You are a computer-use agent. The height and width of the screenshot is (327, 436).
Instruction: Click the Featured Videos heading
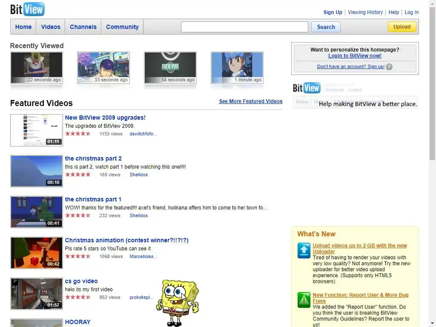(x=41, y=103)
